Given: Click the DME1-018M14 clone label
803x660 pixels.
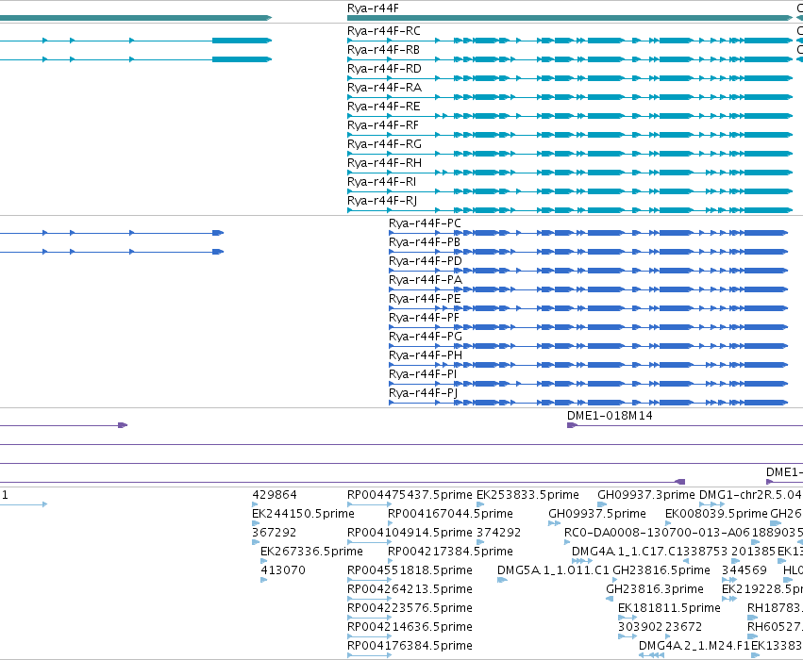Looking at the screenshot, I should click(610, 417).
